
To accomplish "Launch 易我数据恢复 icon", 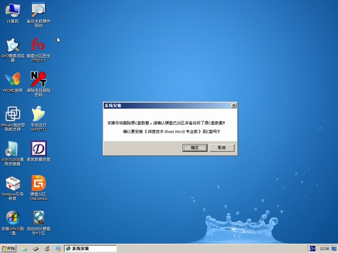I will click(x=38, y=148).
